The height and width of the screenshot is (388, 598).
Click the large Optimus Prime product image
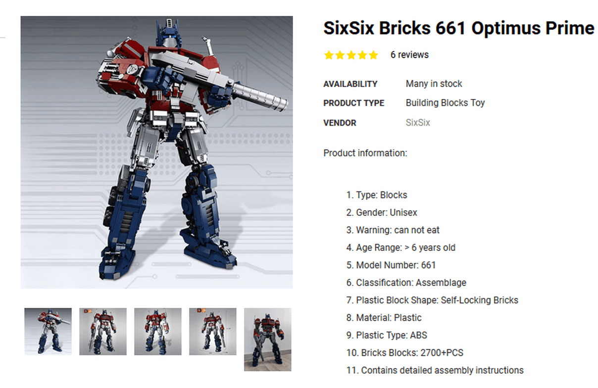pyautogui.click(x=156, y=152)
